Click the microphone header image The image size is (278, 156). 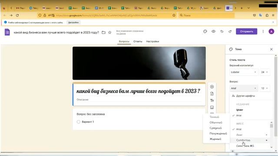click(139, 63)
